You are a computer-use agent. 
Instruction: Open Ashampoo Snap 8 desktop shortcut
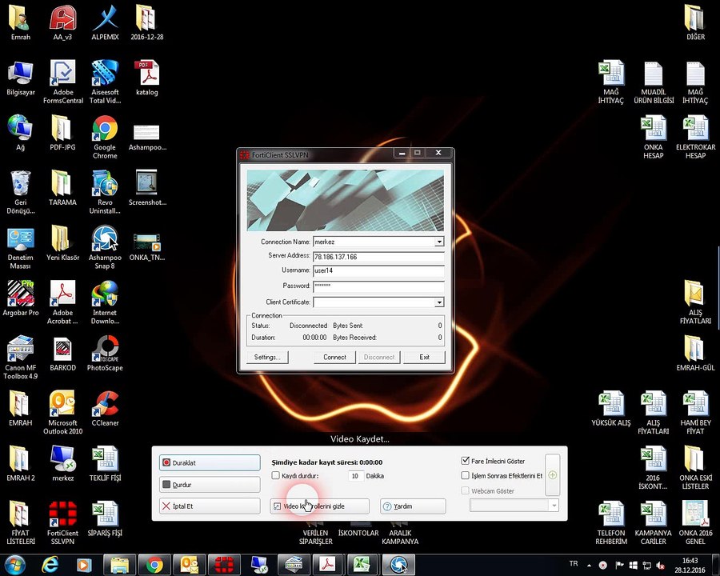[x=105, y=247]
